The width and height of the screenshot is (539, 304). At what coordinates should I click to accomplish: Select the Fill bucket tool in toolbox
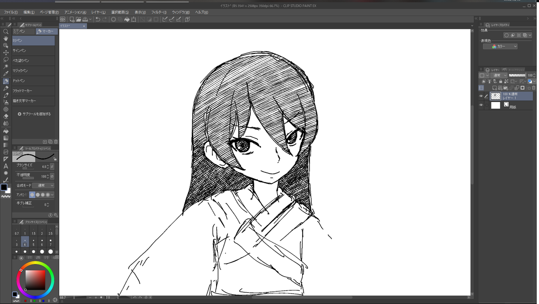[x=6, y=131]
